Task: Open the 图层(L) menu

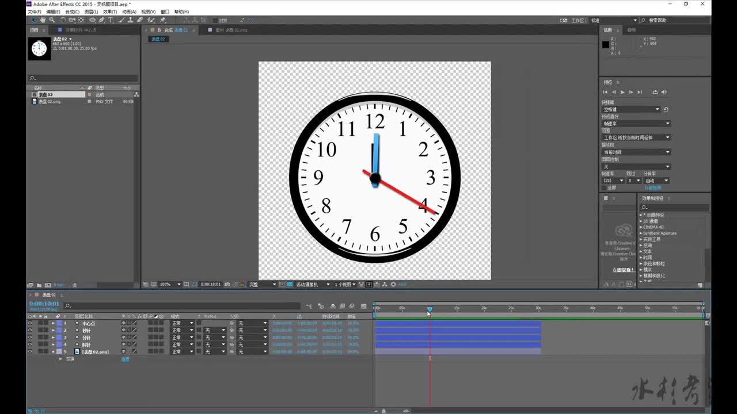Action: pos(91,11)
